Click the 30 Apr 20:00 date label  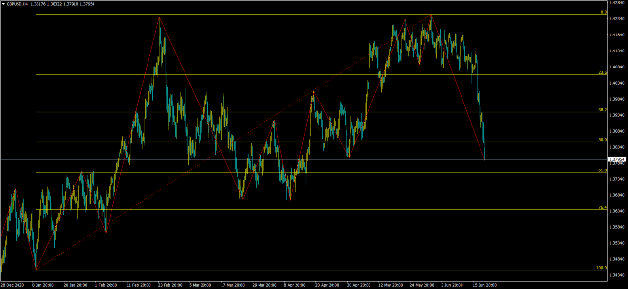(358, 285)
